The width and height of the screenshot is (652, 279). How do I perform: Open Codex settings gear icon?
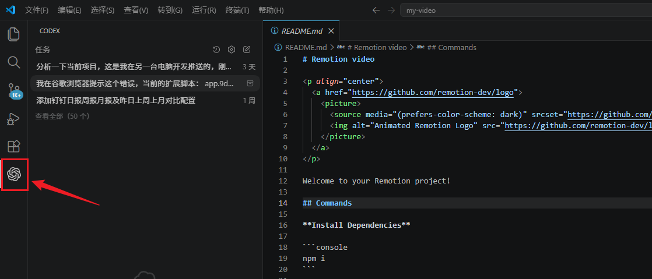click(x=232, y=50)
